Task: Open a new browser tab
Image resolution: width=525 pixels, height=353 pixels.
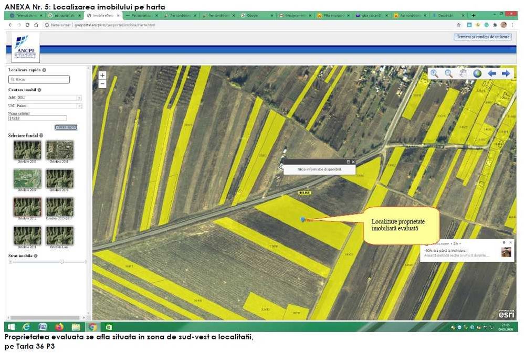Action: [473, 15]
